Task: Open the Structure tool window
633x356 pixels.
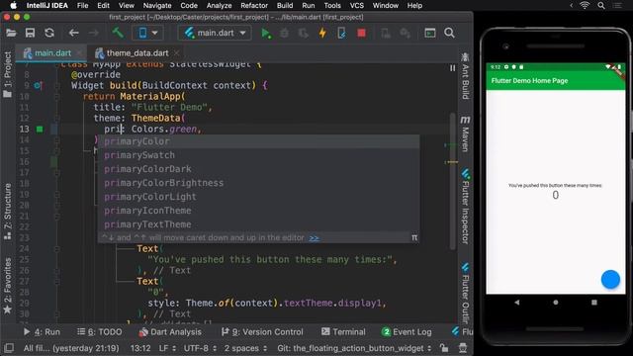Action: coord(8,211)
